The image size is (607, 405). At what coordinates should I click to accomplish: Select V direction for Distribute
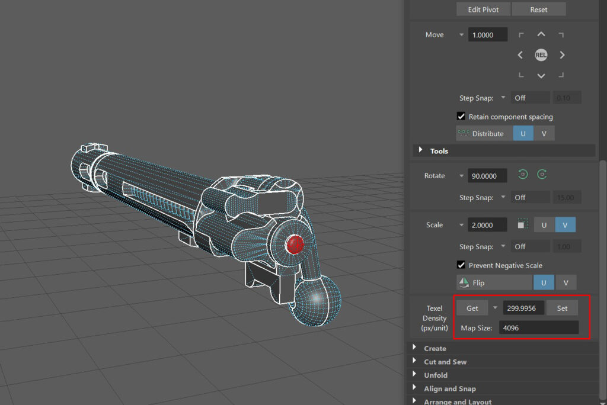(544, 134)
